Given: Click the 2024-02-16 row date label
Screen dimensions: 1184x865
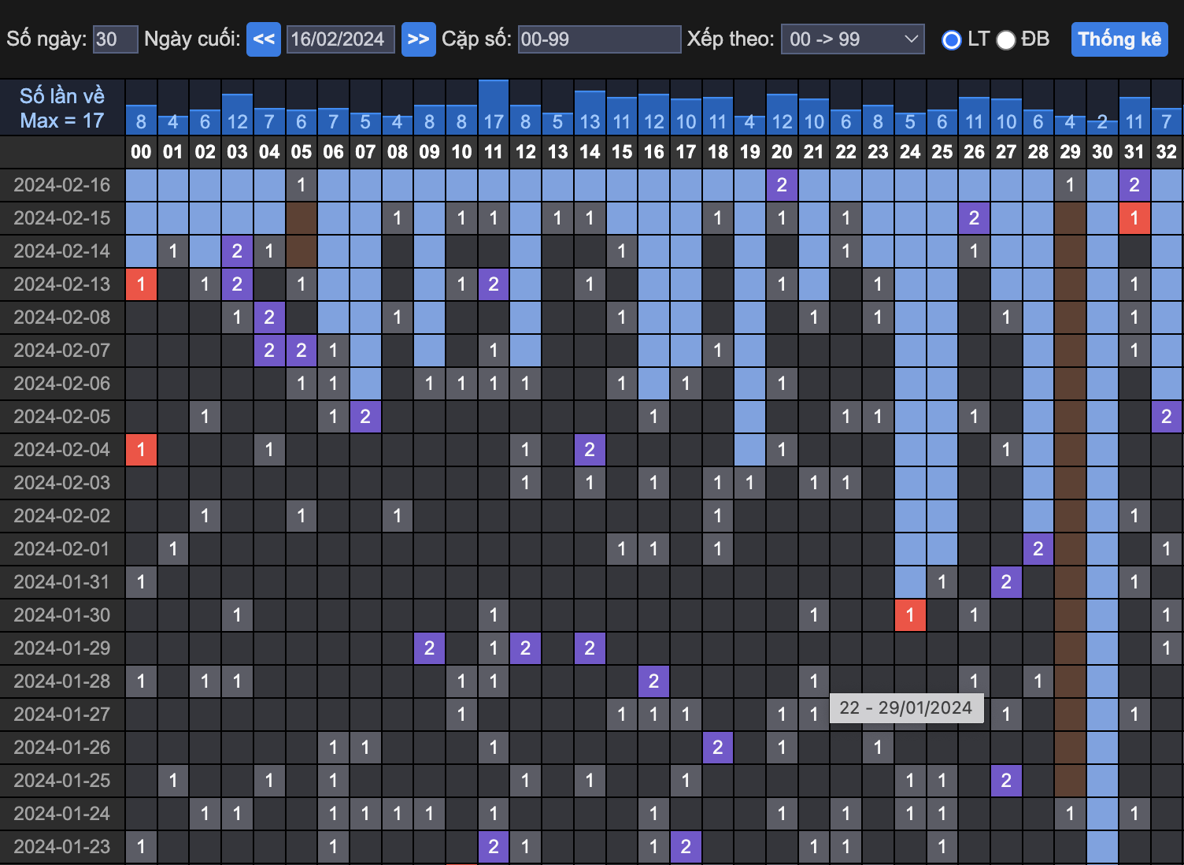Looking at the screenshot, I should [x=62, y=185].
